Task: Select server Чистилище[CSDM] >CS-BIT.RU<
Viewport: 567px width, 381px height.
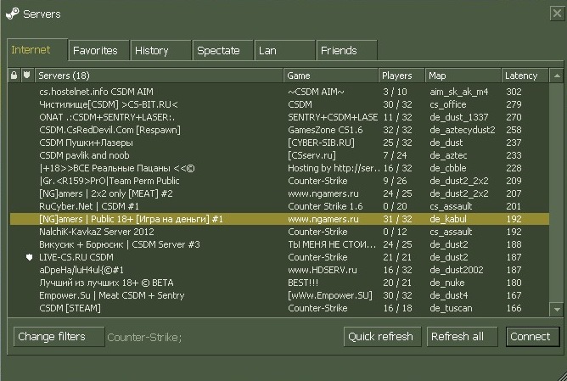Action: coord(279,104)
